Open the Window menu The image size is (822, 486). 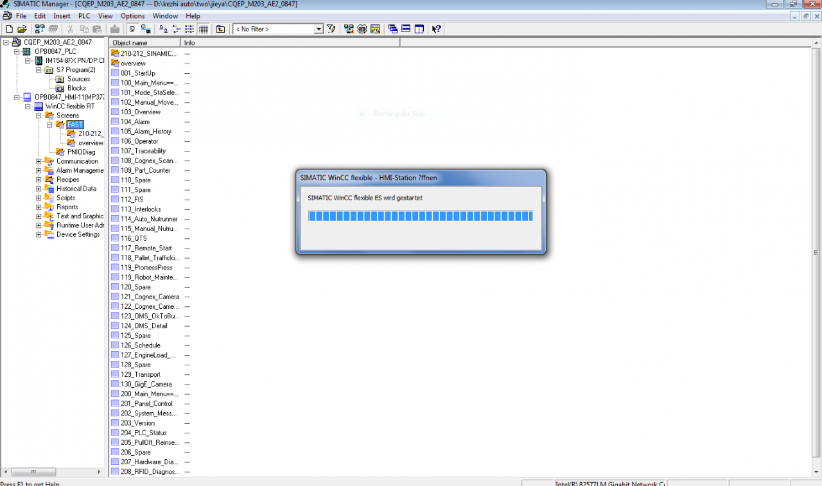pyautogui.click(x=165, y=16)
